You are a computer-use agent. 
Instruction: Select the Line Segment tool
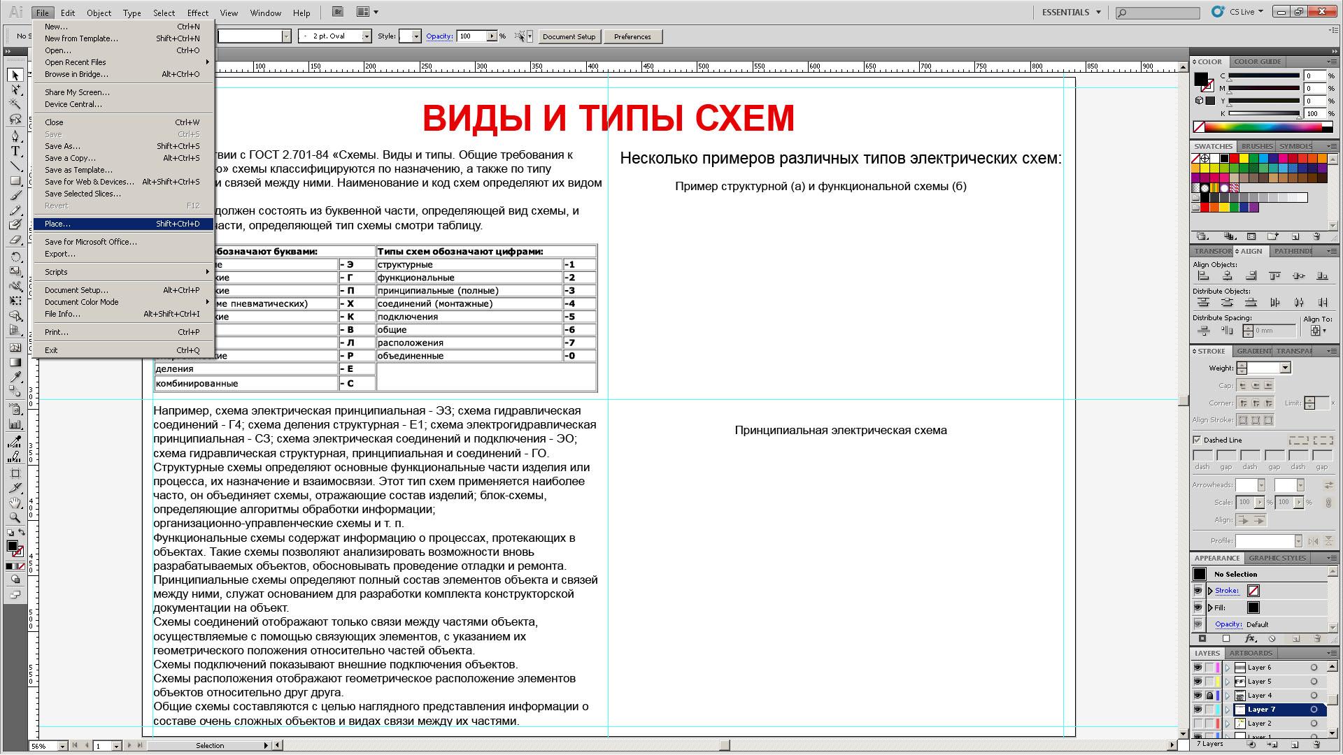15,166
